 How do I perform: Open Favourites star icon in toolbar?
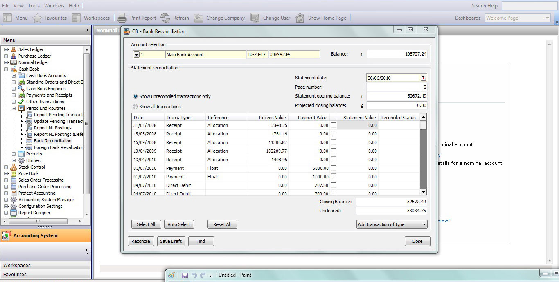[37, 18]
